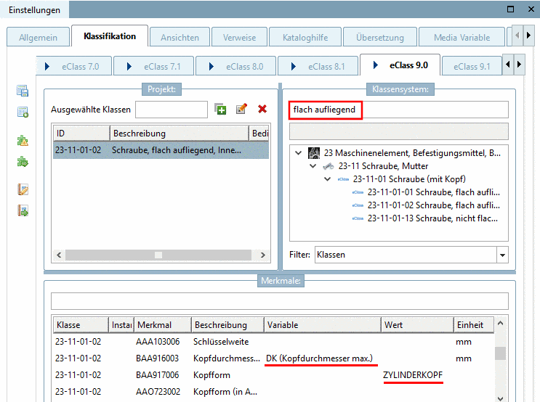Click the eClass icon beside 23-11-01-01

[x=358, y=192]
